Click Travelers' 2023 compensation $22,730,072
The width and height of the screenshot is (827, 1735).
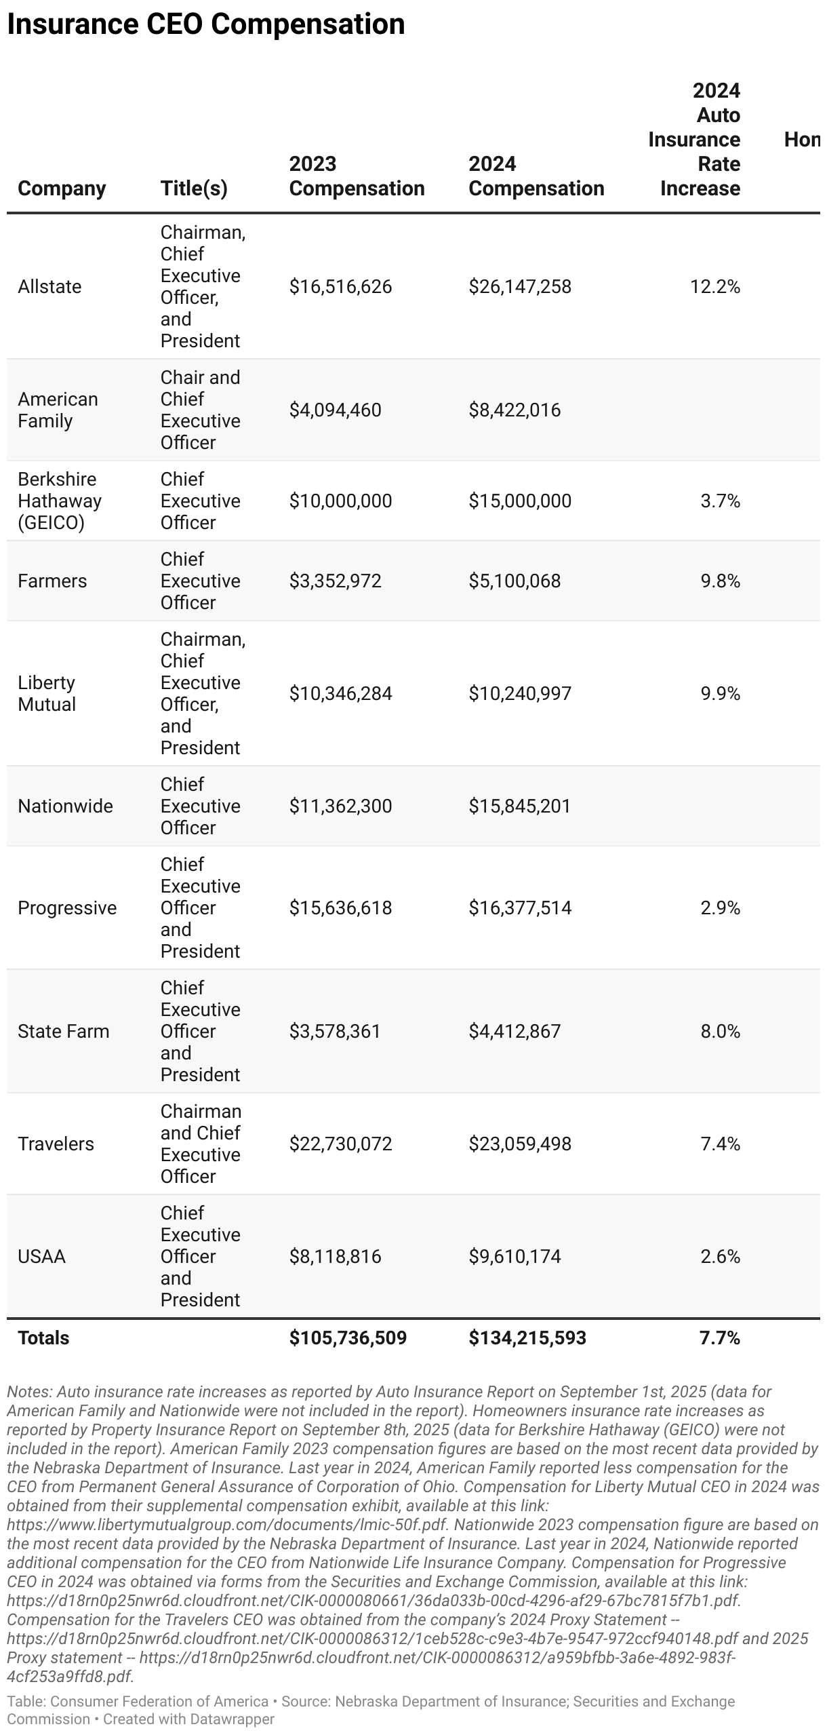(340, 1144)
